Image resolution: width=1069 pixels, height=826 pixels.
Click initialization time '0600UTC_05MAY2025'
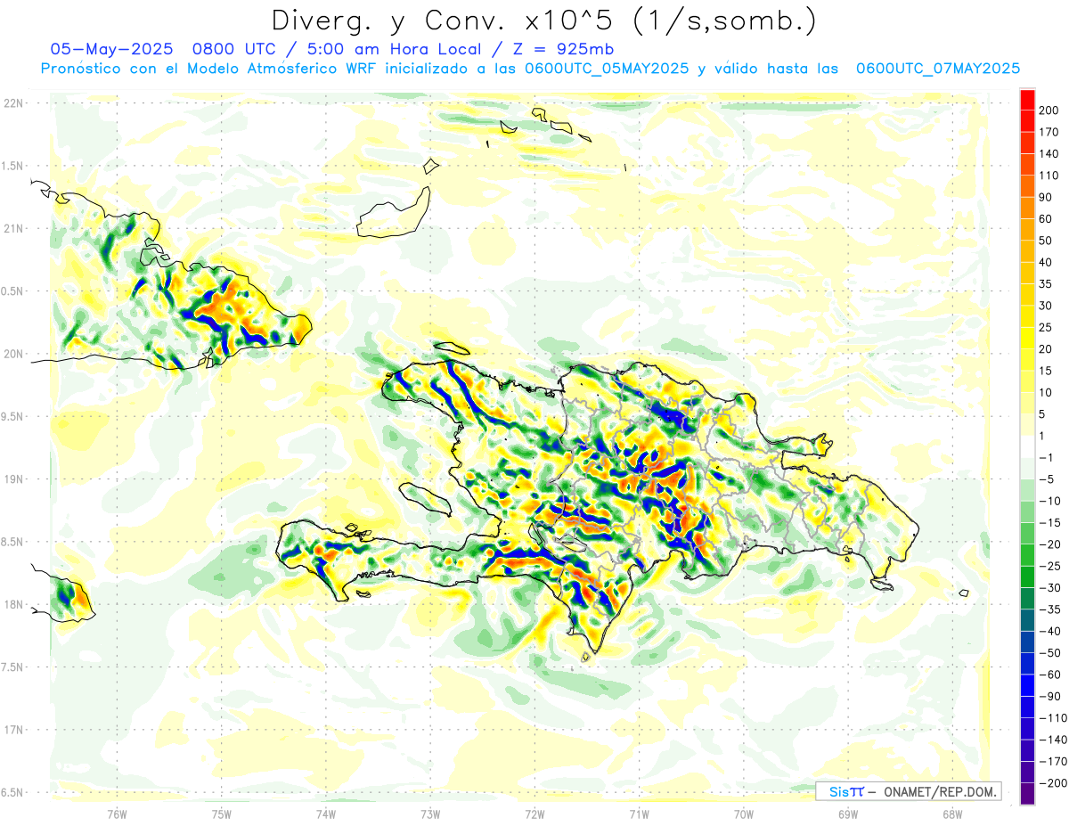click(x=606, y=69)
